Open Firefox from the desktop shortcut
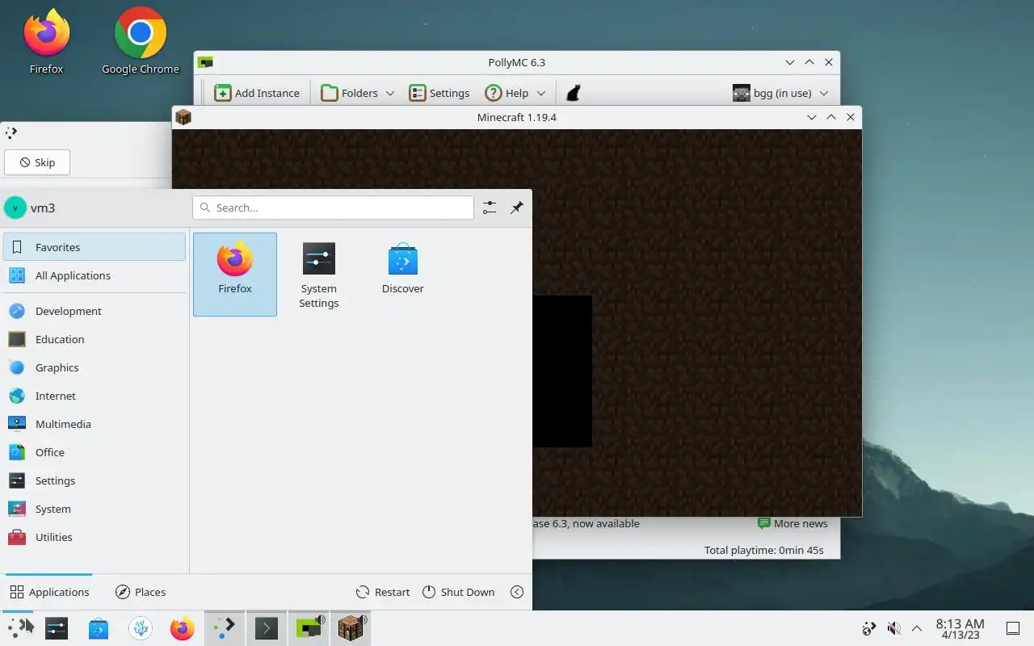The height and width of the screenshot is (646, 1034). pyautogui.click(x=46, y=41)
